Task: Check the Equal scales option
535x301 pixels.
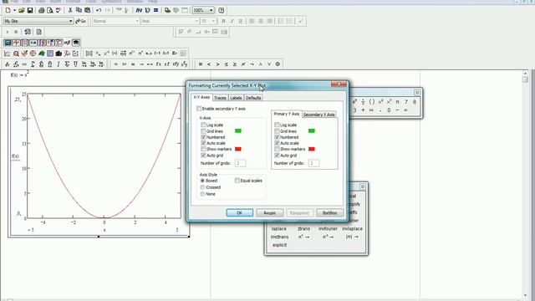Action: [x=237, y=181]
